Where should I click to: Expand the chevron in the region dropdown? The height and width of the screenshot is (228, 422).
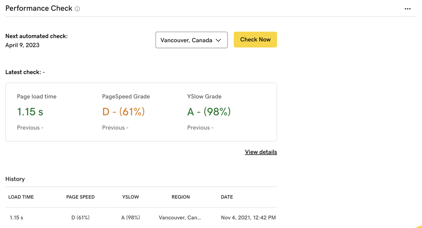pyautogui.click(x=218, y=40)
